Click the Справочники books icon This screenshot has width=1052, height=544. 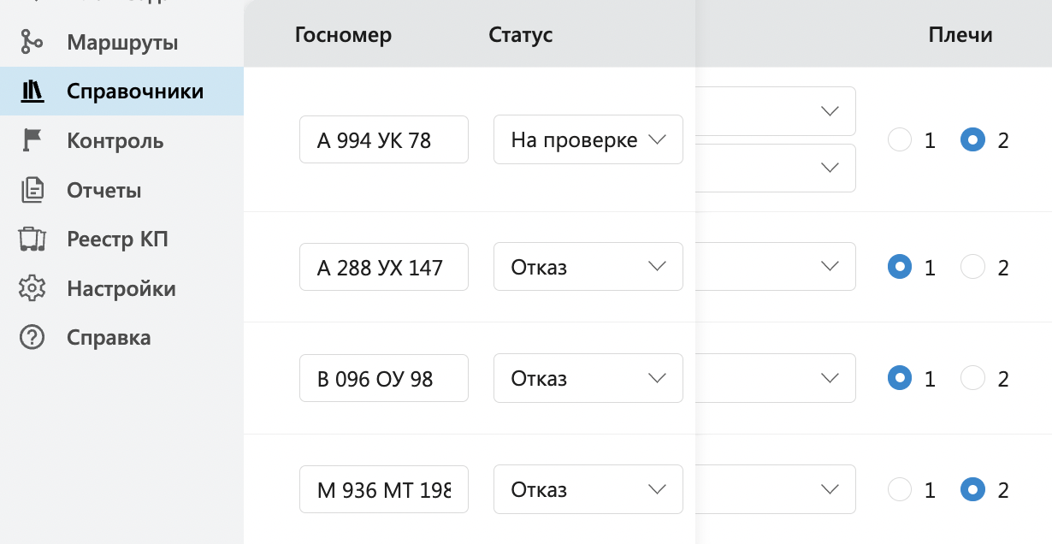33,91
